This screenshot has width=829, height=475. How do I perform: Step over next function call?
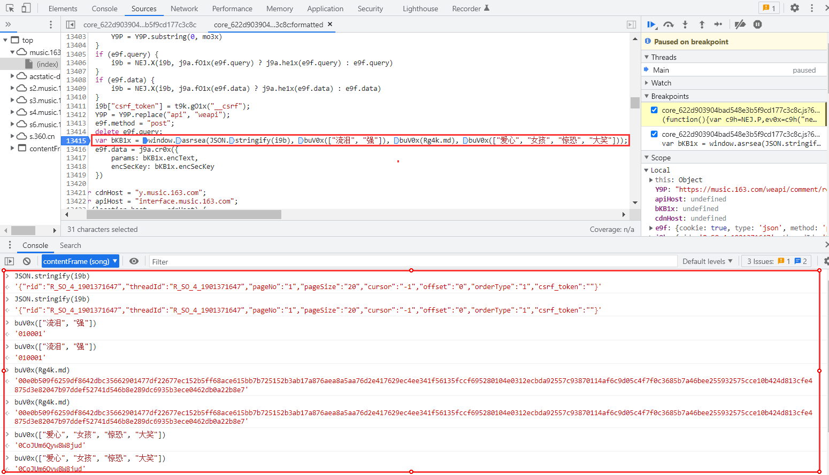pos(668,25)
